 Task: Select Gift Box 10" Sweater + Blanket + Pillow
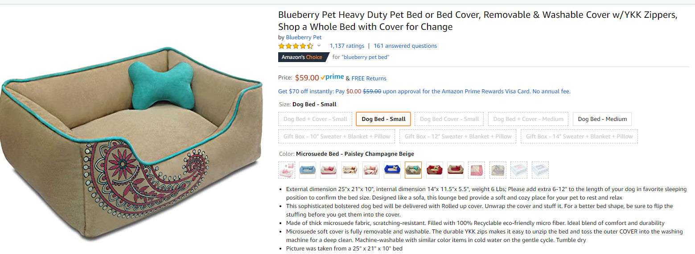(337, 137)
